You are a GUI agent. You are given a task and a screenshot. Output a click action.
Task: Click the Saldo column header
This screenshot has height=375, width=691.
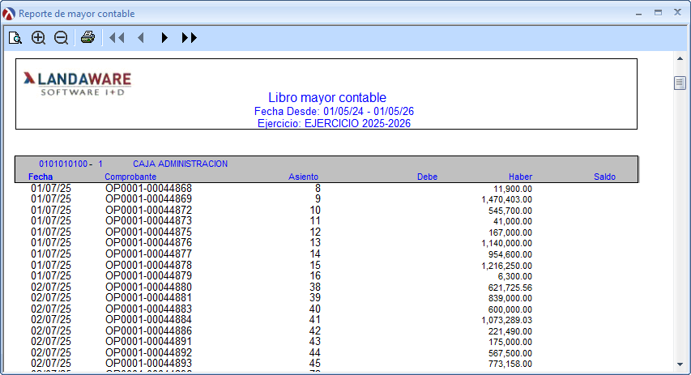tap(604, 177)
